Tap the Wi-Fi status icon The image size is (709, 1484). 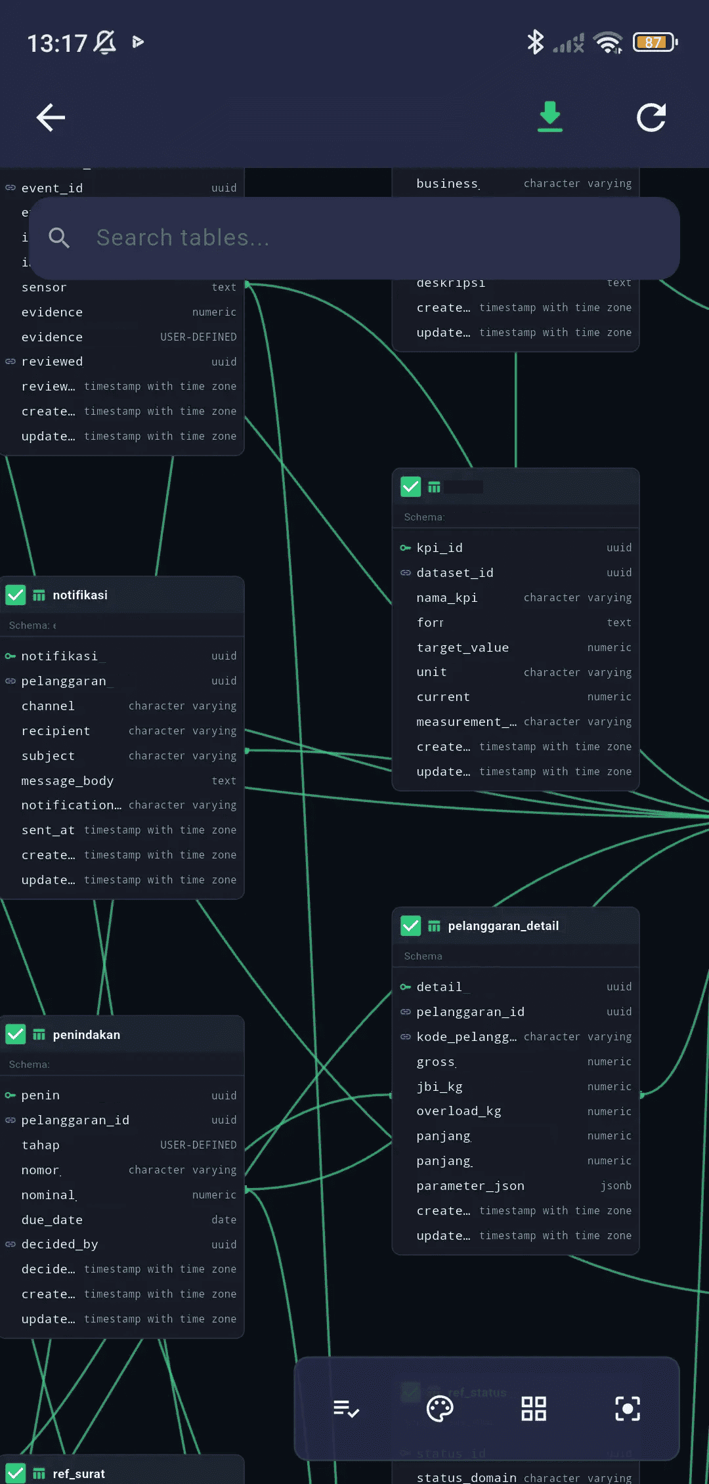coord(608,43)
